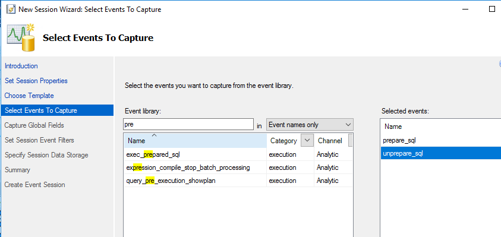Go to the Create Event Session step
The height and width of the screenshot is (237, 501).
tap(35, 185)
